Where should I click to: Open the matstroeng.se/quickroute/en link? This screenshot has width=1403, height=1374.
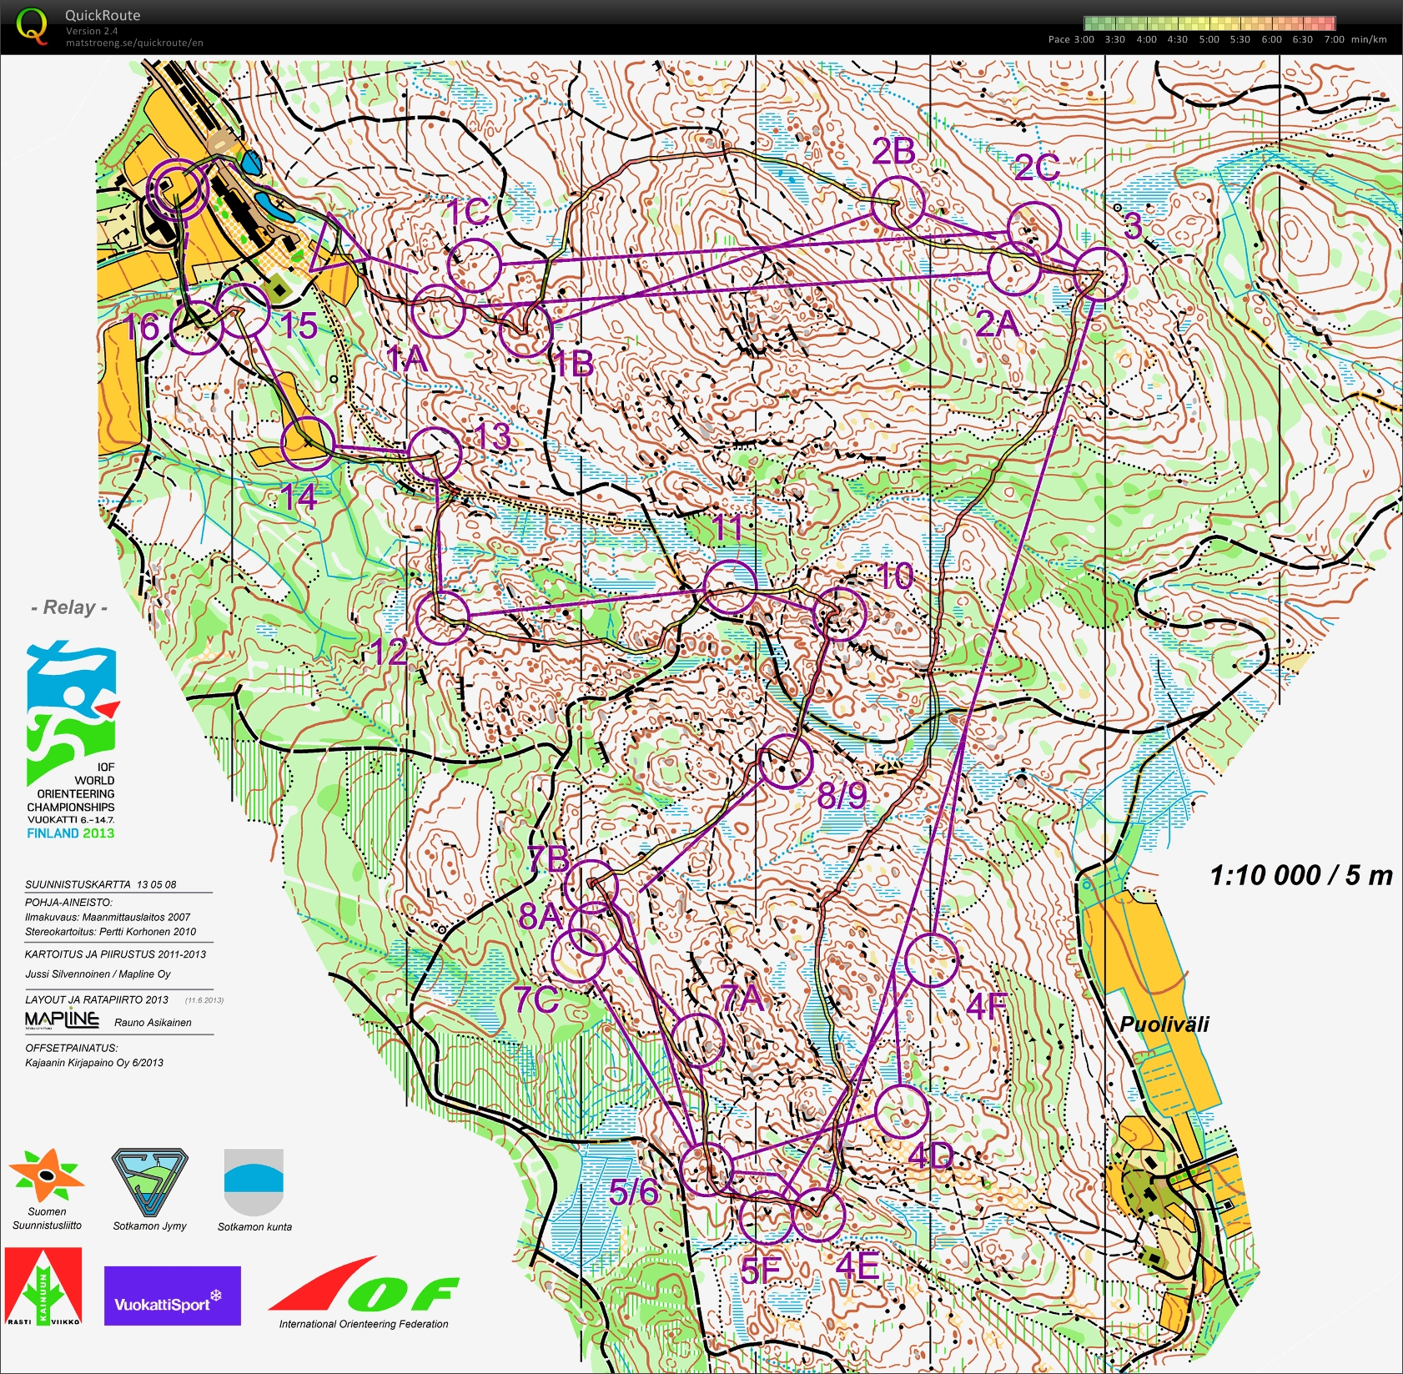(134, 43)
